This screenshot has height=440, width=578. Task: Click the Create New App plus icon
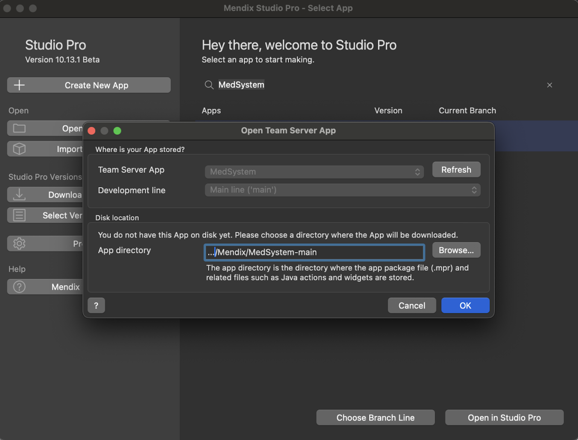coord(19,85)
